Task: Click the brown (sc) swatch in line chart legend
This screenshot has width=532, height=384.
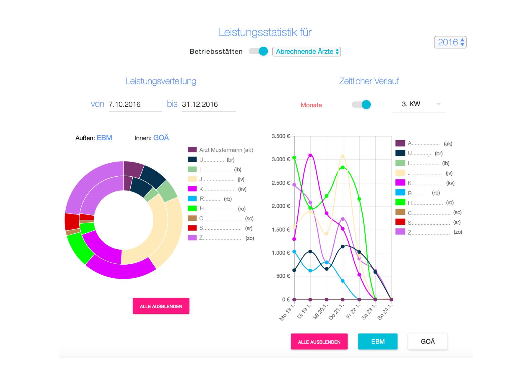Action: point(400,212)
